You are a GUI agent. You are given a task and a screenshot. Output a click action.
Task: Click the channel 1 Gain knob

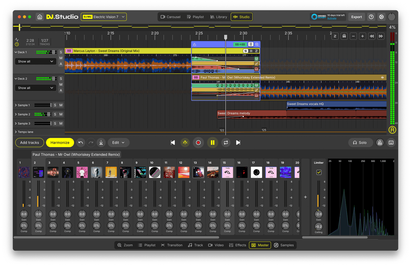(x=24, y=214)
